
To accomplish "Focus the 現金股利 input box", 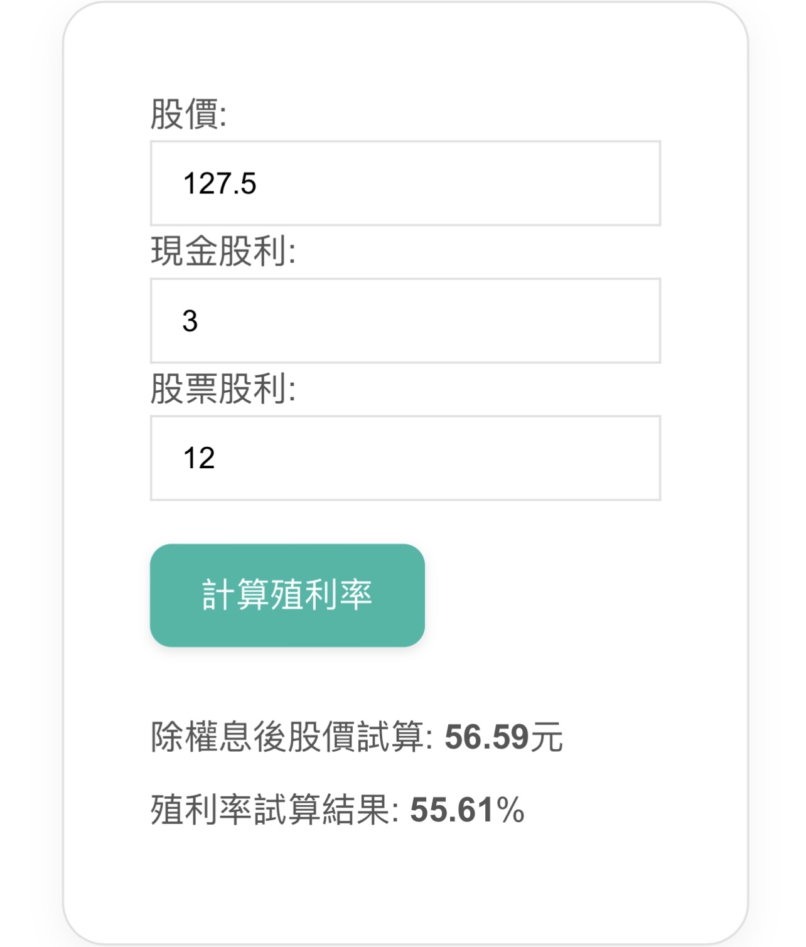I will 405,321.
